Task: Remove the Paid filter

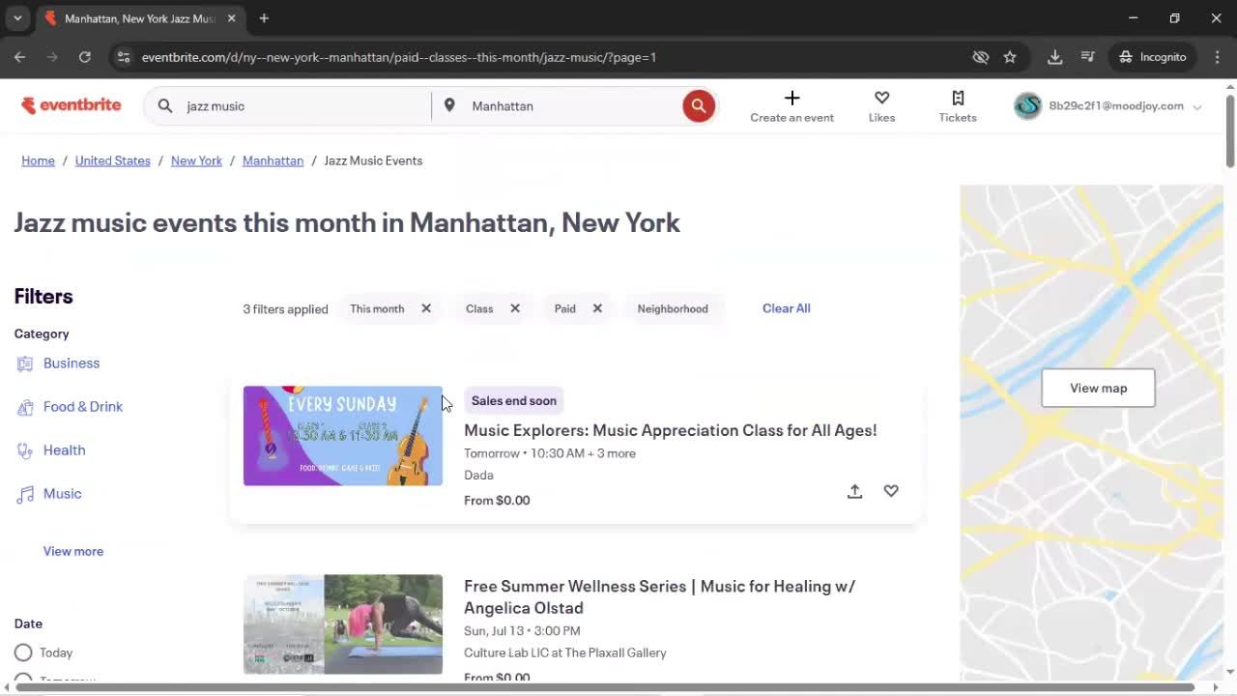Action: (597, 308)
